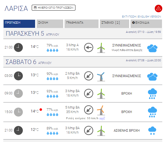Switch to the ΣΚΟΝΗ tab
Image resolution: width=167 pixels, height=142 pixels.
pos(50,24)
